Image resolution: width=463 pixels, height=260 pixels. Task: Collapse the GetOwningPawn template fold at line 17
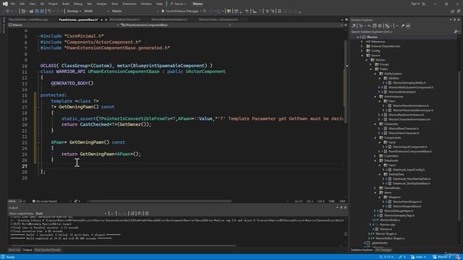(38, 107)
